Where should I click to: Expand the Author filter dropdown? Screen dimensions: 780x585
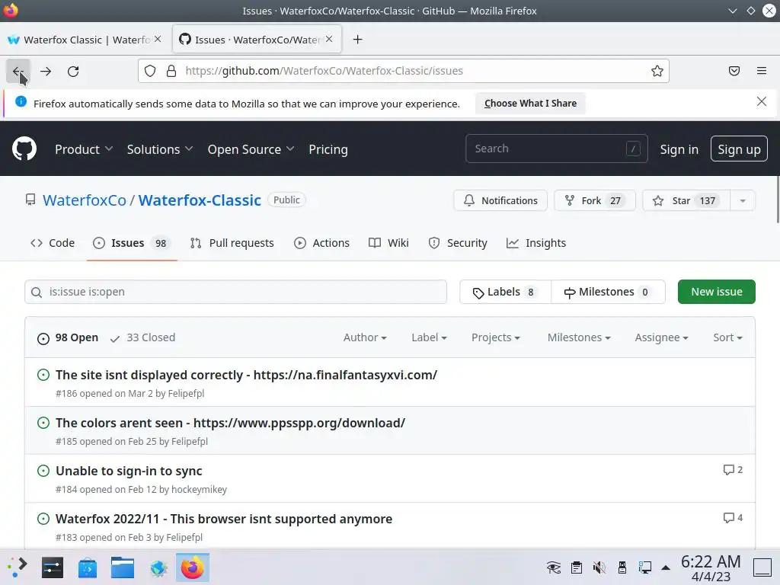(x=365, y=337)
